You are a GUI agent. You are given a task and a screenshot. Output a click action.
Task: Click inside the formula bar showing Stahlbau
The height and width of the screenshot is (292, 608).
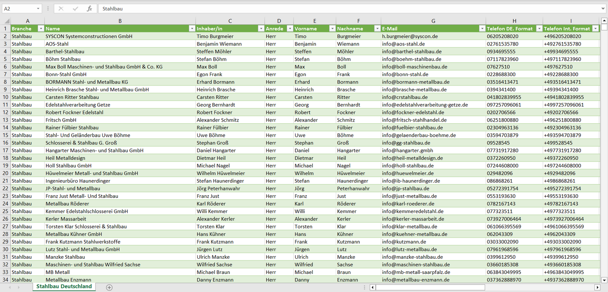pyautogui.click(x=337, y=8)
